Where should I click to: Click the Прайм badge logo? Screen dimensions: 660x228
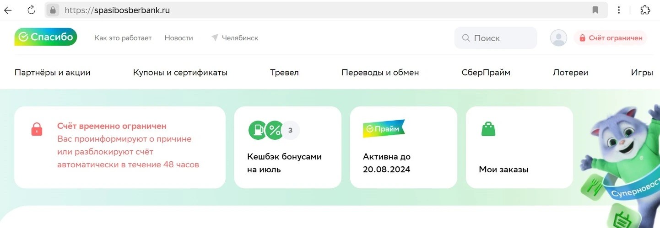(384, 129)
